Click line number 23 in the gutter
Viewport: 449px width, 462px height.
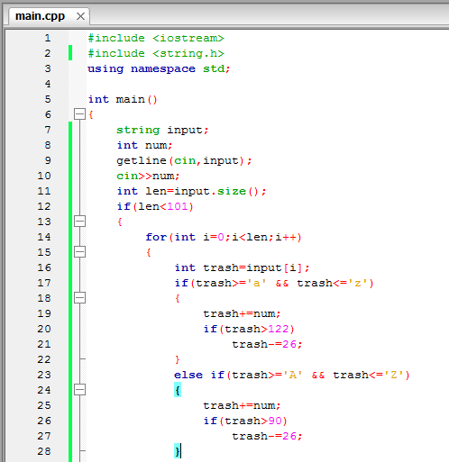(x=44, y=375)
